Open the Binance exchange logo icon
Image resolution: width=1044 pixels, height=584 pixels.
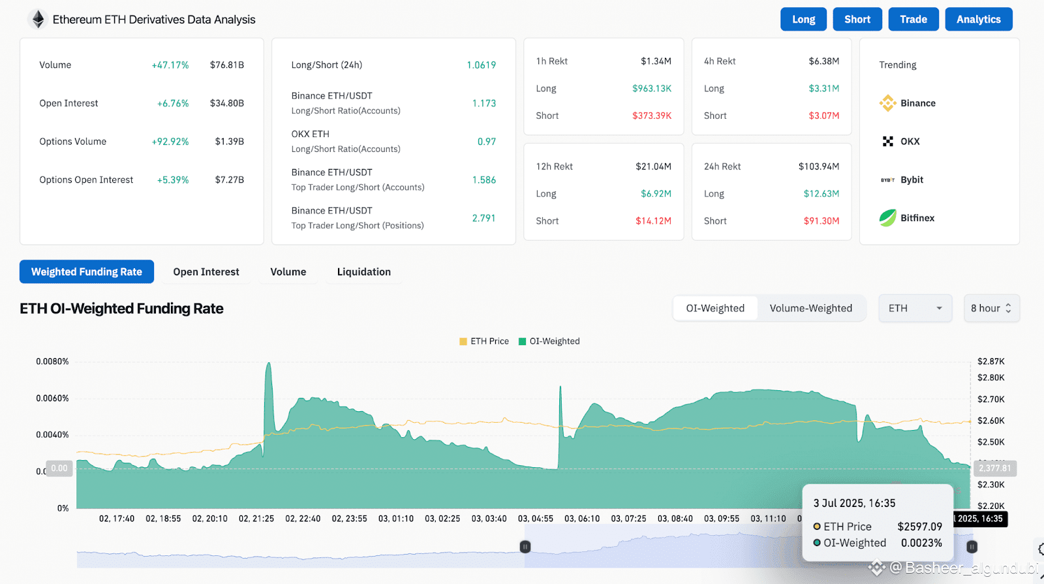887,103
